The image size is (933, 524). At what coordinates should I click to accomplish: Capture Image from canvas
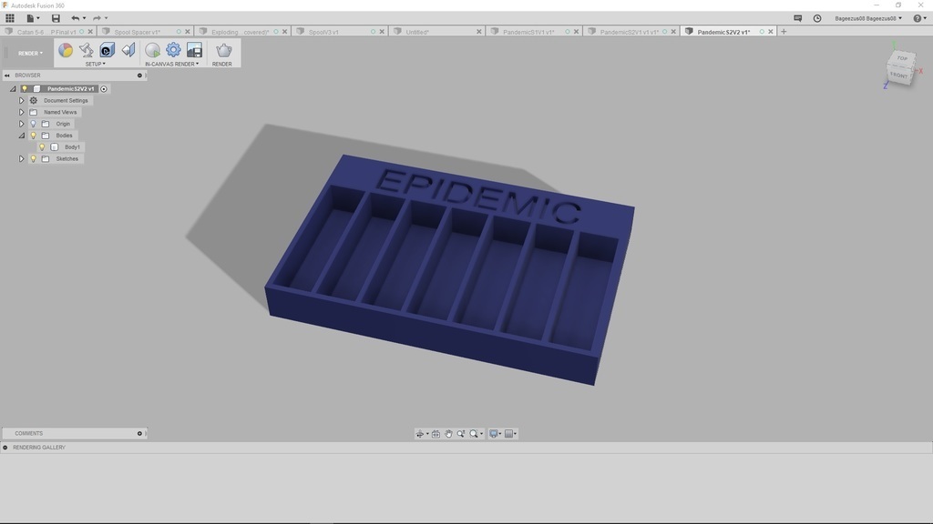194,50
